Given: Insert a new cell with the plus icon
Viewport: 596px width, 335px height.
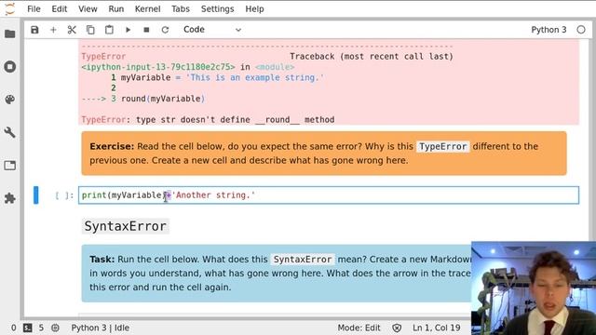Looking at the screenshot, I should pyautogui.click(x=53, y=30).
